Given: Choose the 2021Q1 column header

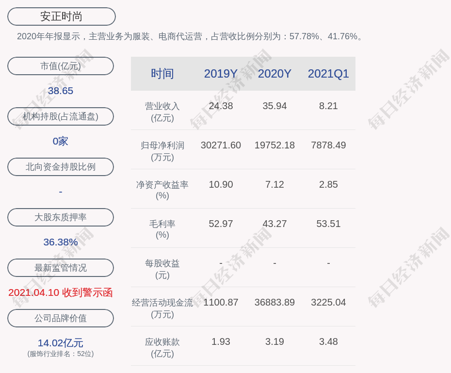Looking at the screenshot, I should [x=328, y=74].
